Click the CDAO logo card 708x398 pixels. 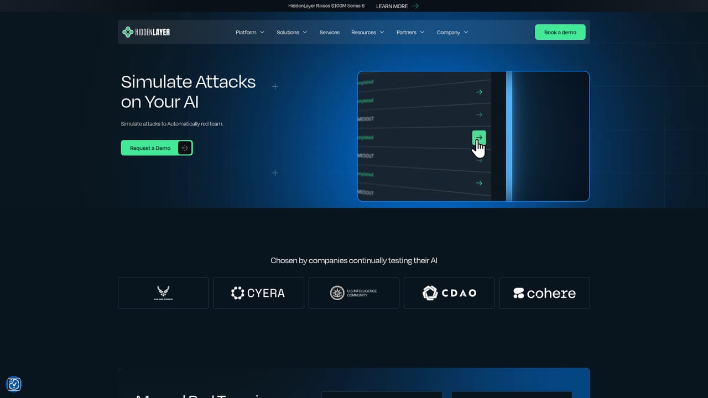pyautogui.click(x=449, y=293)
